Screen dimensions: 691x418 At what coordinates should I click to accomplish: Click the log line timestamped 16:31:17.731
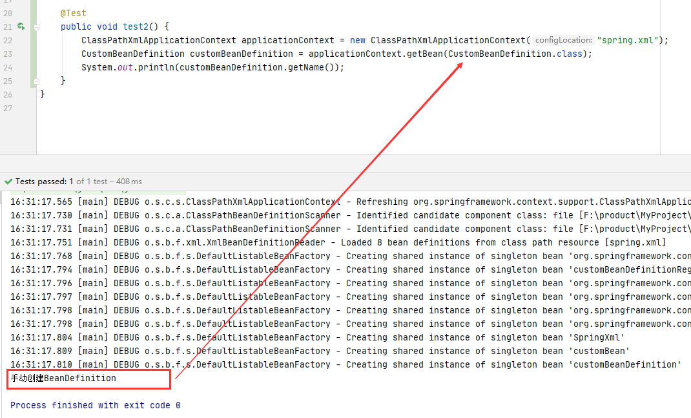[x=351, y=229]
